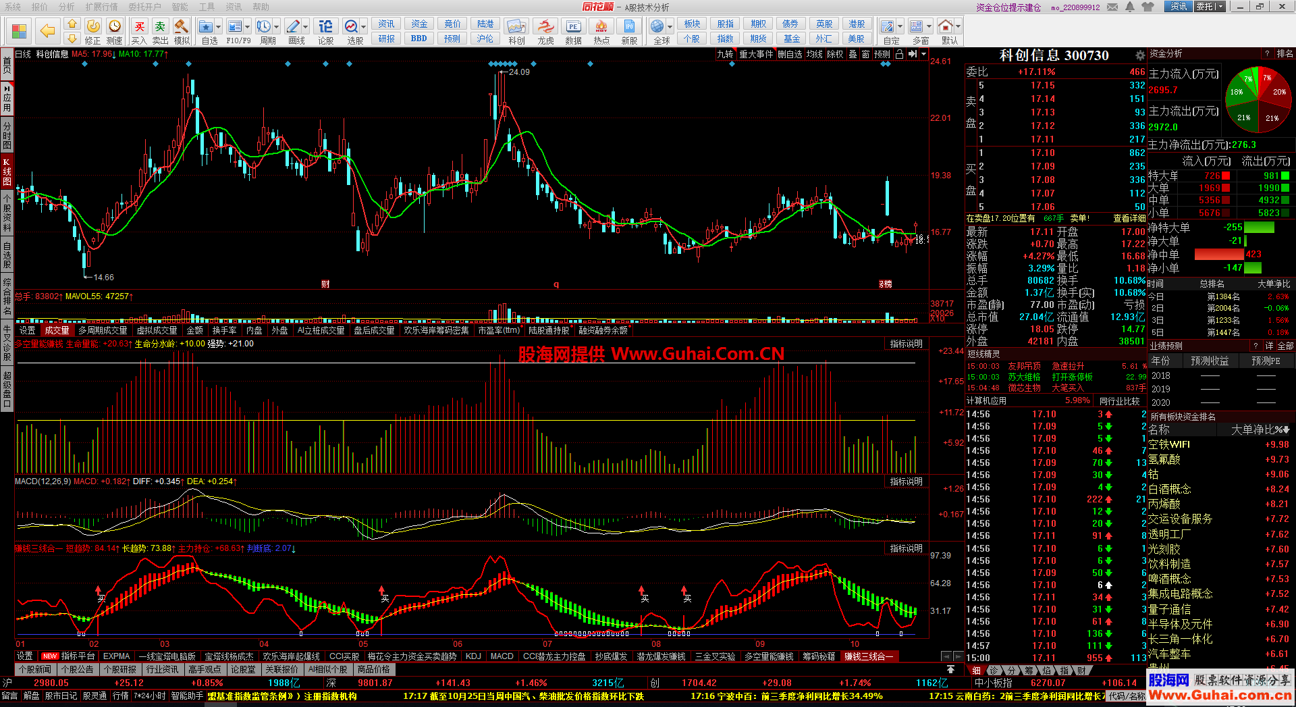Image resolution: width=1296 pixels, height=707 pixels.
Task: Click the 多窗 multi-window icon
Action: click(917, 26)
